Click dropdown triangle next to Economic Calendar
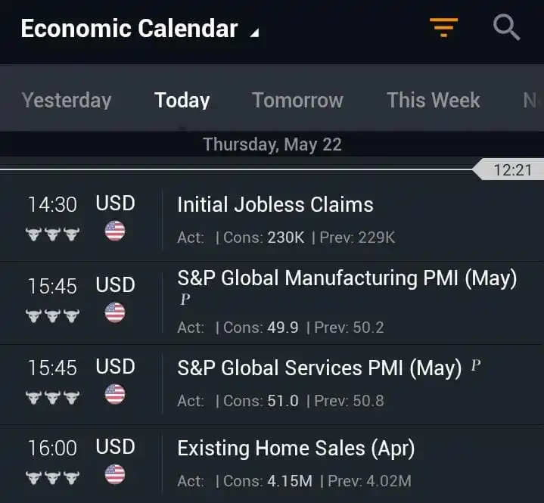 click(255, 33)
